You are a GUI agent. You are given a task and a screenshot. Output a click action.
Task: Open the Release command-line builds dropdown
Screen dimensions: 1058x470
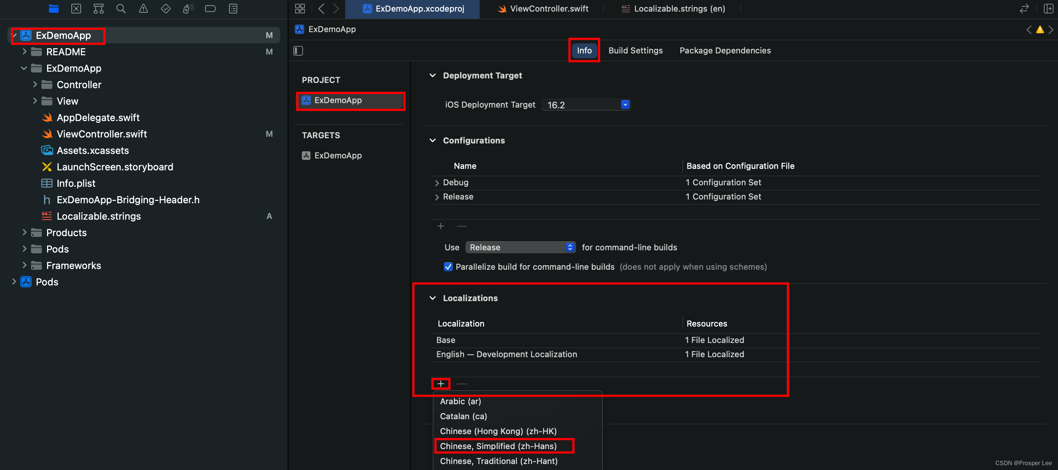coord(520,247)
